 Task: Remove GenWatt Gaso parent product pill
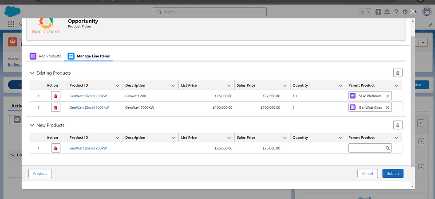point(388,107)
